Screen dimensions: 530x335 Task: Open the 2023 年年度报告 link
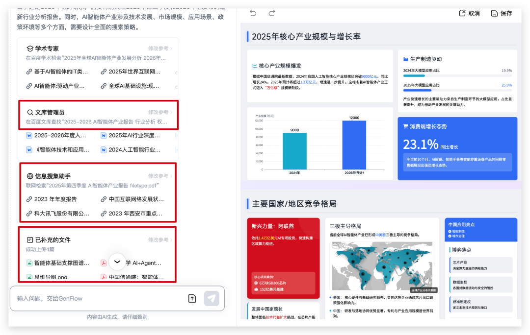click(56, 198)
